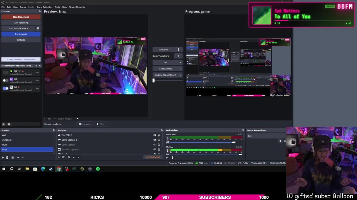Open the Scene Transitions Cut combo box
This screenshot has width=357, height=200.
coord(266,136)
